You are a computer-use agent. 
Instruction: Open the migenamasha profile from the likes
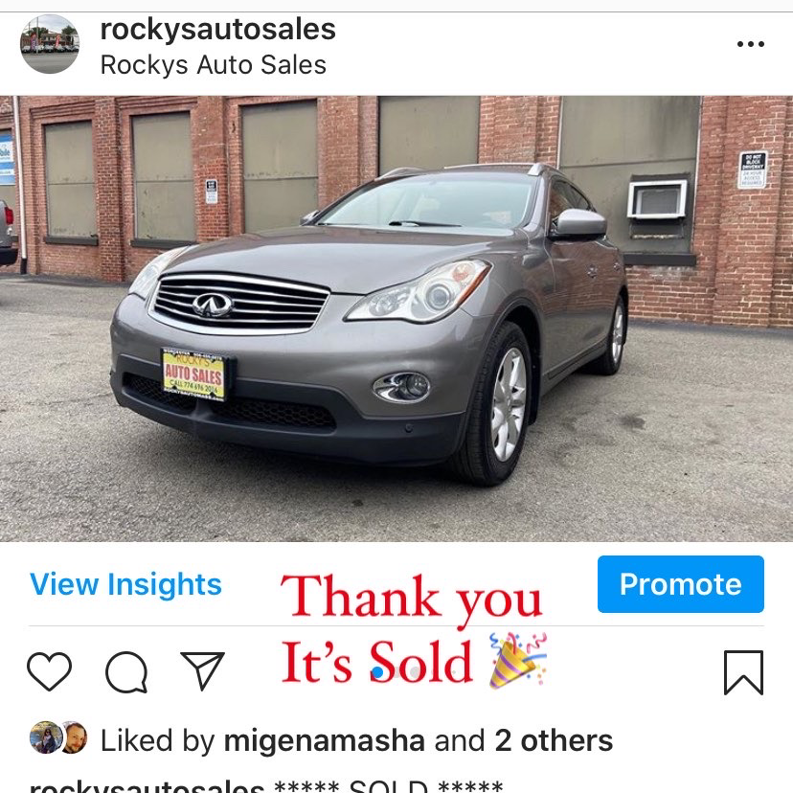[x=324, y=741]
